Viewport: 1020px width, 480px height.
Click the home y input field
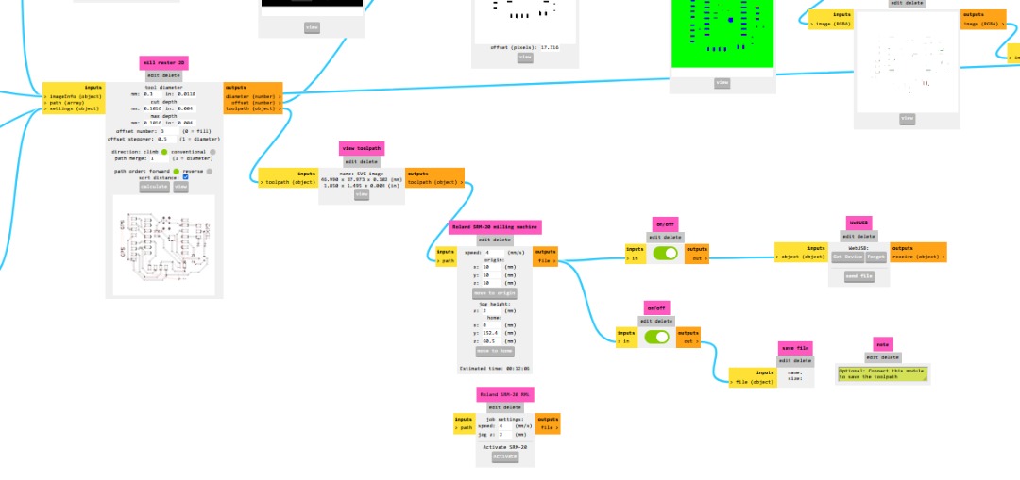(x=492, y=333)
